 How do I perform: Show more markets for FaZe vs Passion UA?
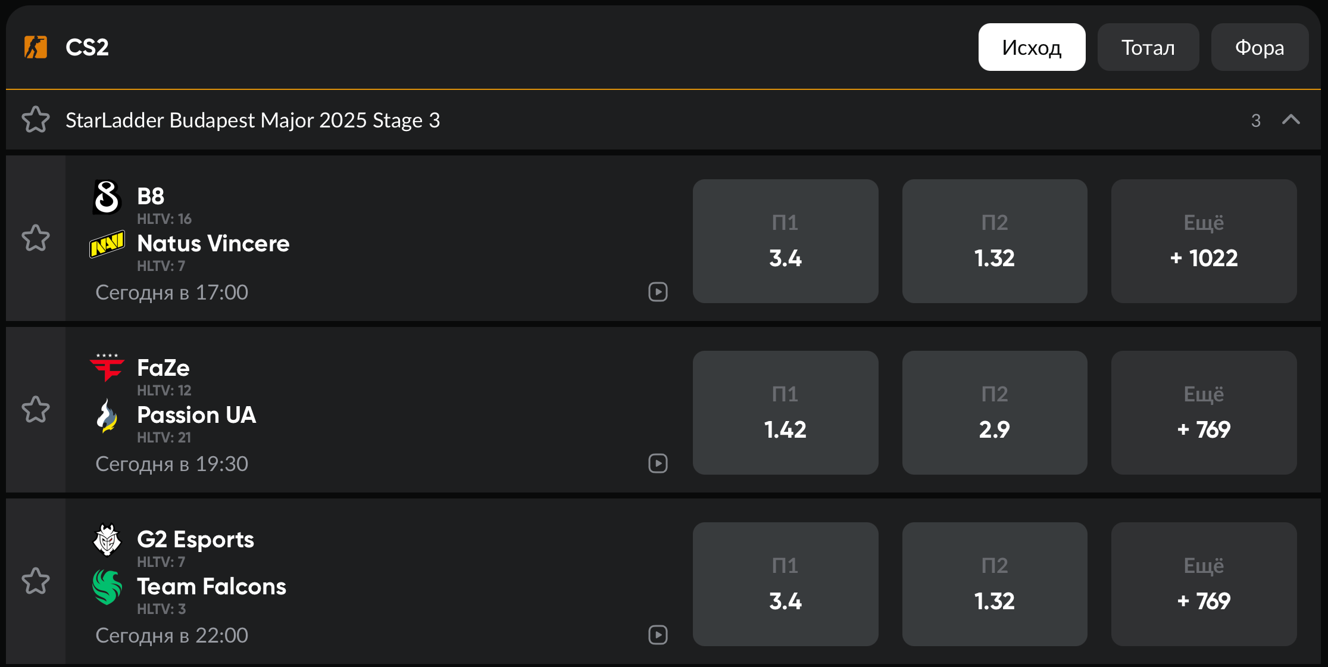pyautogui.click(x=1204, y=413)
